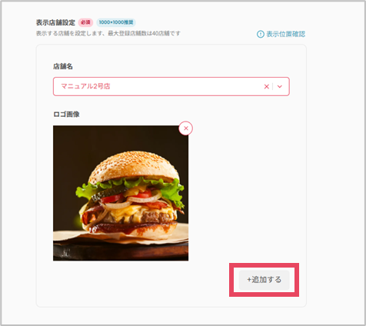Click the 表示店舗設定 heading
The width and height of the screenshot is (366, 326).
point(55,22)
